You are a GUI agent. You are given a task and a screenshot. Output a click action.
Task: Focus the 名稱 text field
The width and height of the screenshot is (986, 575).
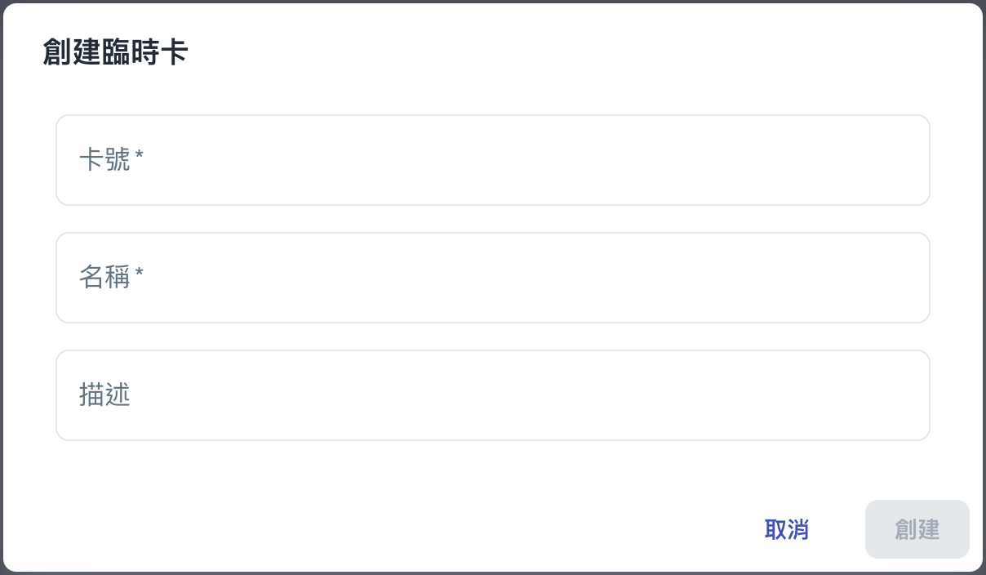pos(492,278)
